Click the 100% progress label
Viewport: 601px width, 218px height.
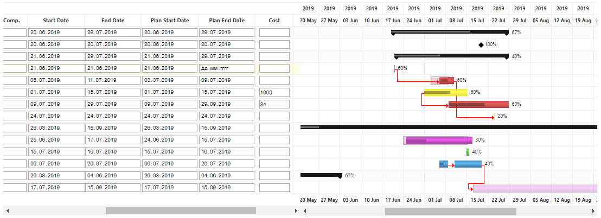click(490, 44)
